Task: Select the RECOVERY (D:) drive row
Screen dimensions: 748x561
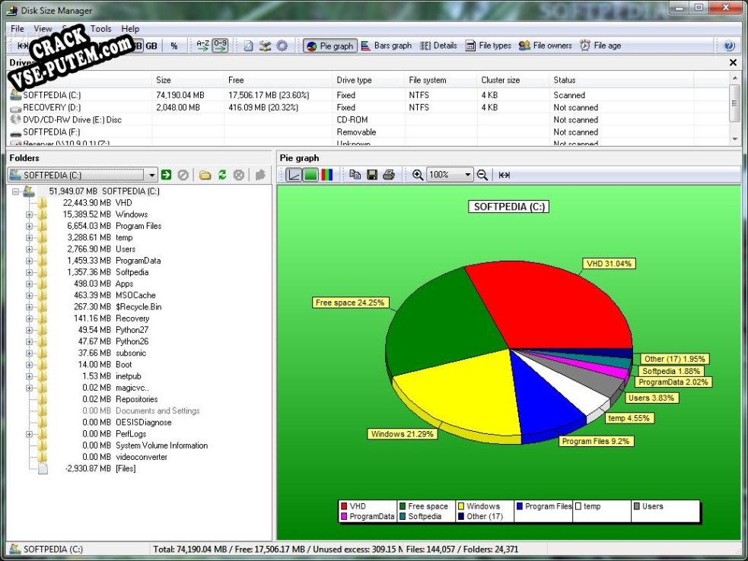Action: (369, 108)
